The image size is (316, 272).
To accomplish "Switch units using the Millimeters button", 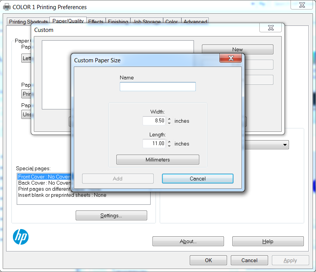I will 157,160.
